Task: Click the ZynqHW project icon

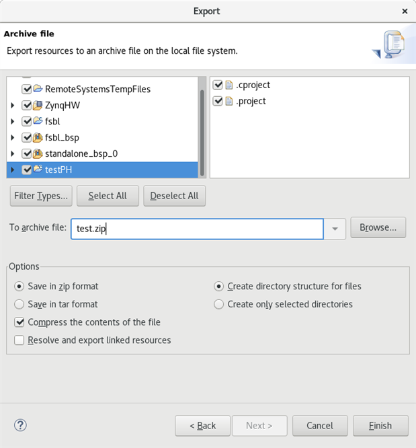Action: point(38,105)
